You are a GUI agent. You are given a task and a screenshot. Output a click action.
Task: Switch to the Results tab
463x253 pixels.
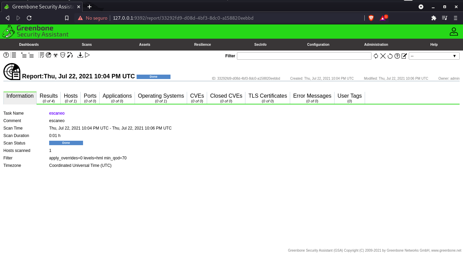[49, 98]
